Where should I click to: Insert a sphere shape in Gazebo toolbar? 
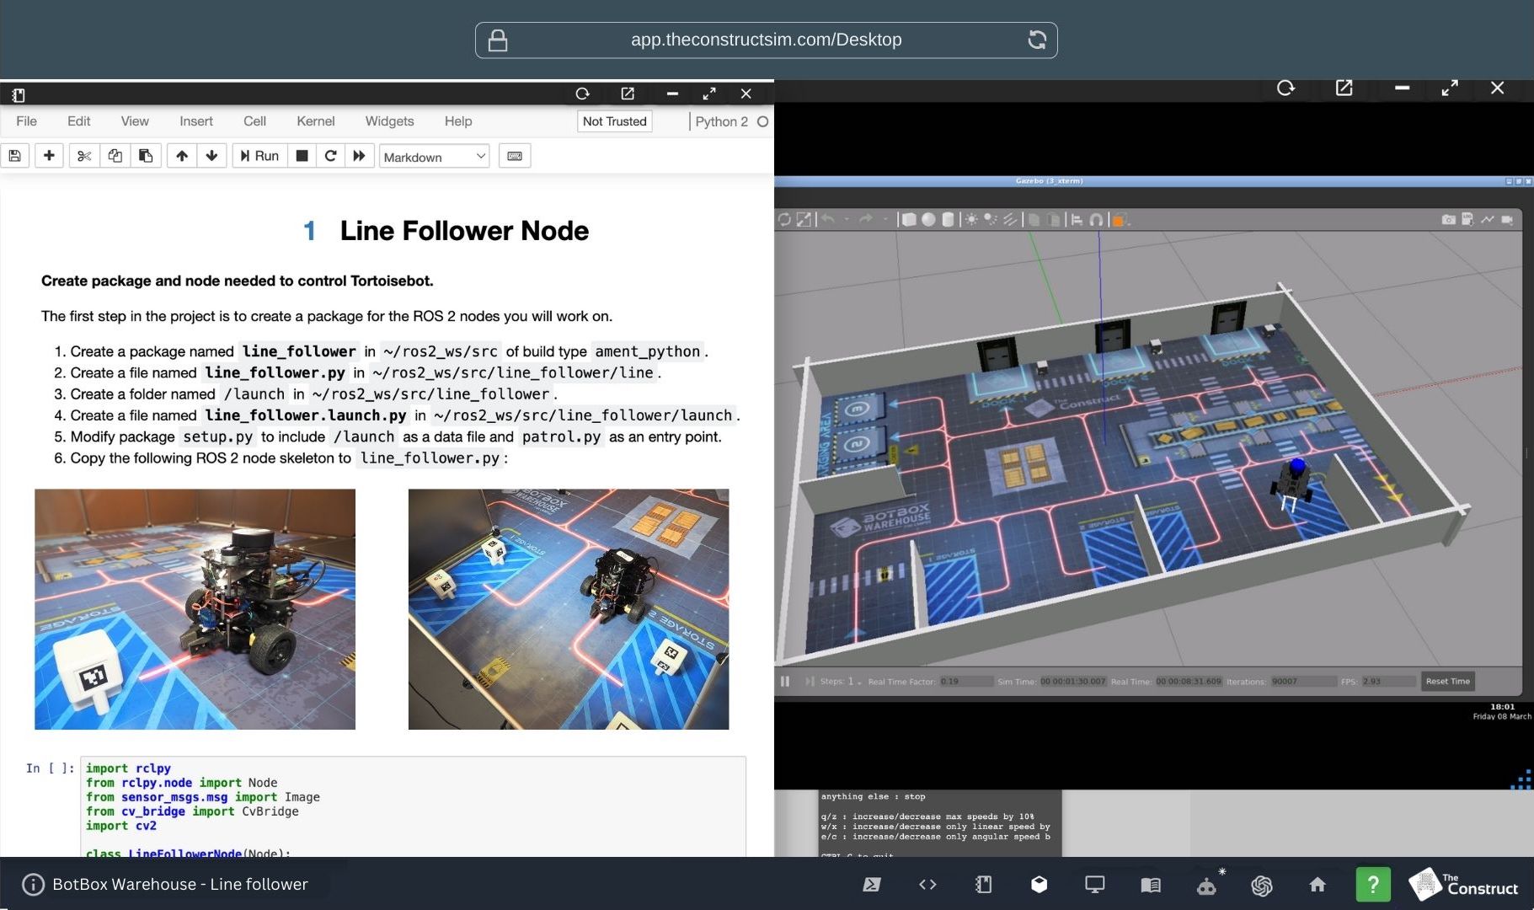coord(928,220)
